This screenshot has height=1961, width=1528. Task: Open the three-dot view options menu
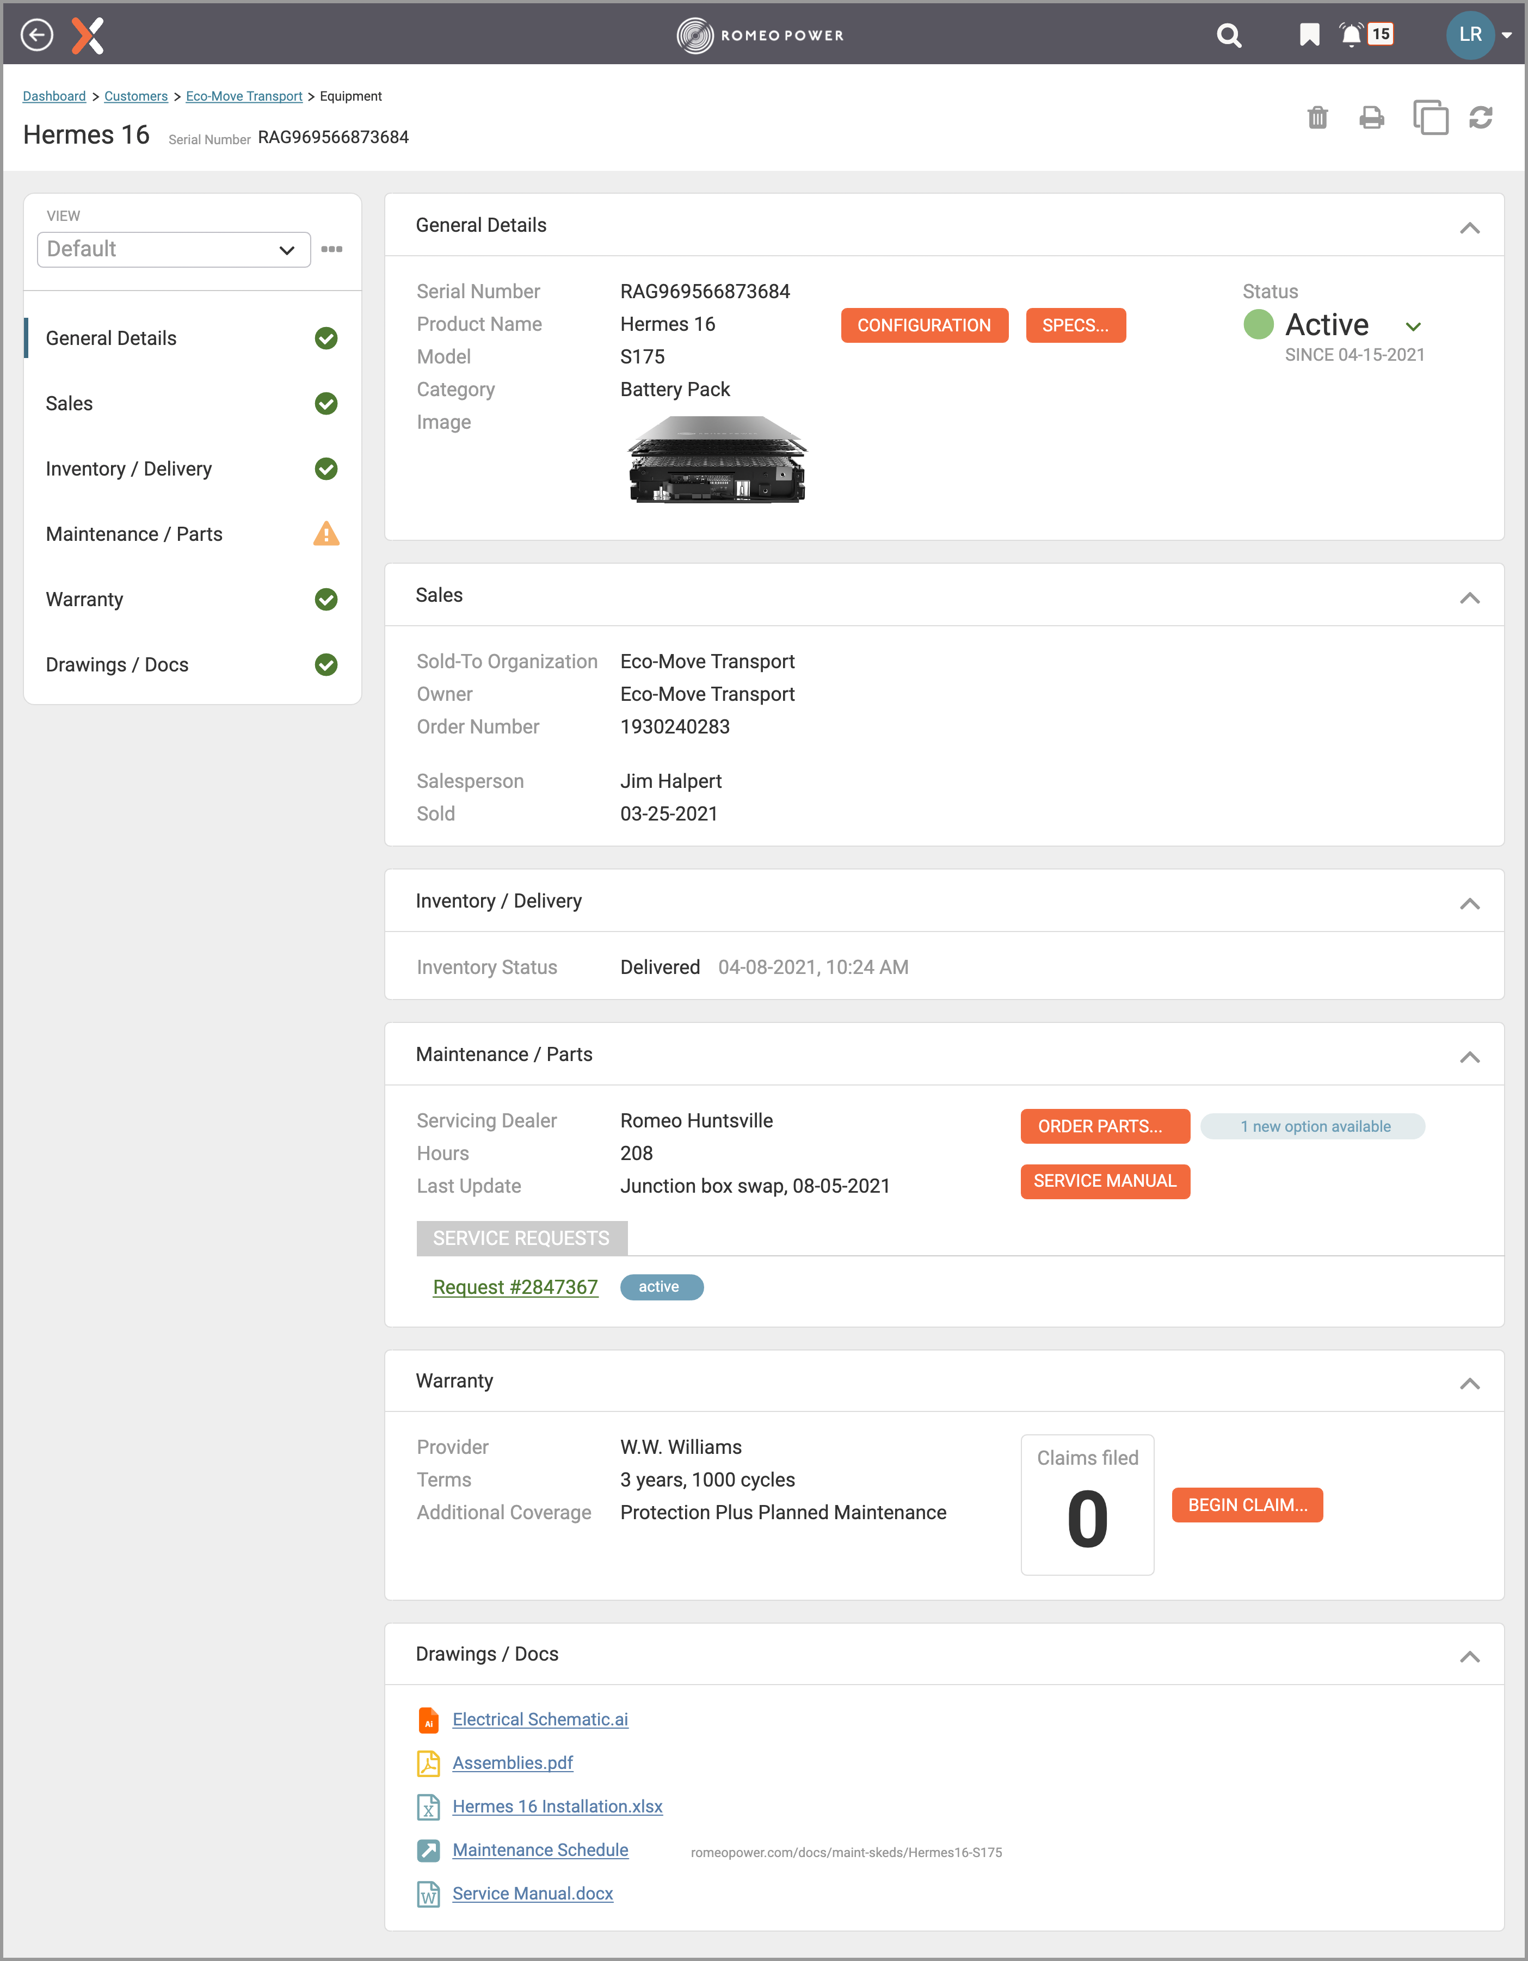pyautogui.click(x=331, y=250)
